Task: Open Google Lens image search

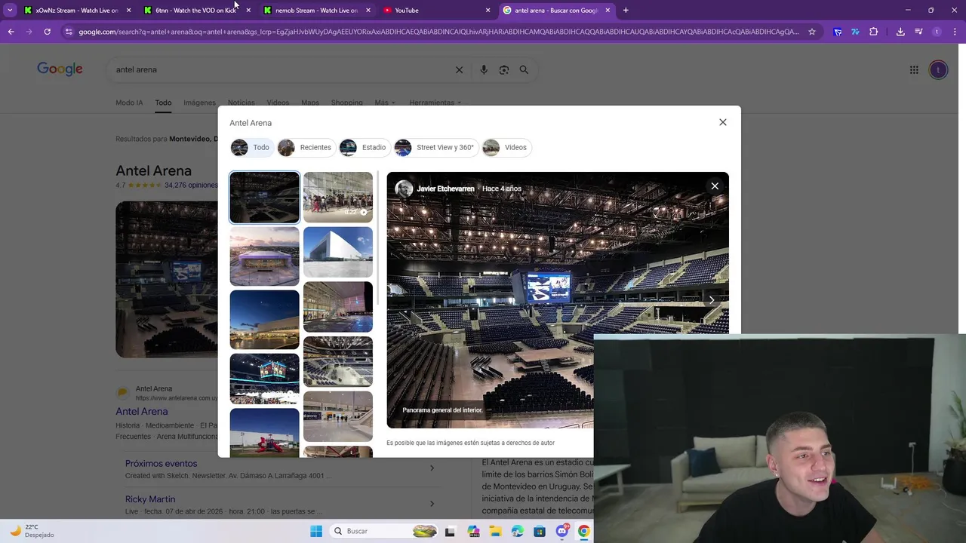Action: [503, 69]
